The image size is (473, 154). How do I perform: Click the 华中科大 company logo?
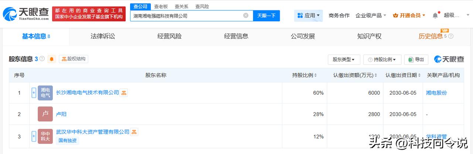point(45,136)
